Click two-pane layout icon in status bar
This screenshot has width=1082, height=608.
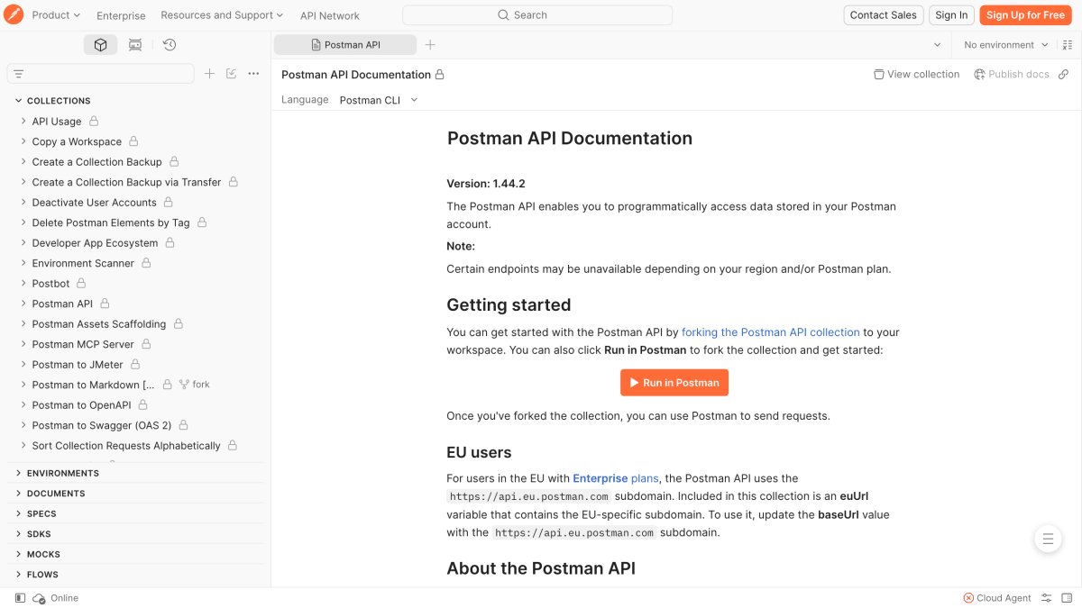pyautogui.click(x=1067, y=598)
